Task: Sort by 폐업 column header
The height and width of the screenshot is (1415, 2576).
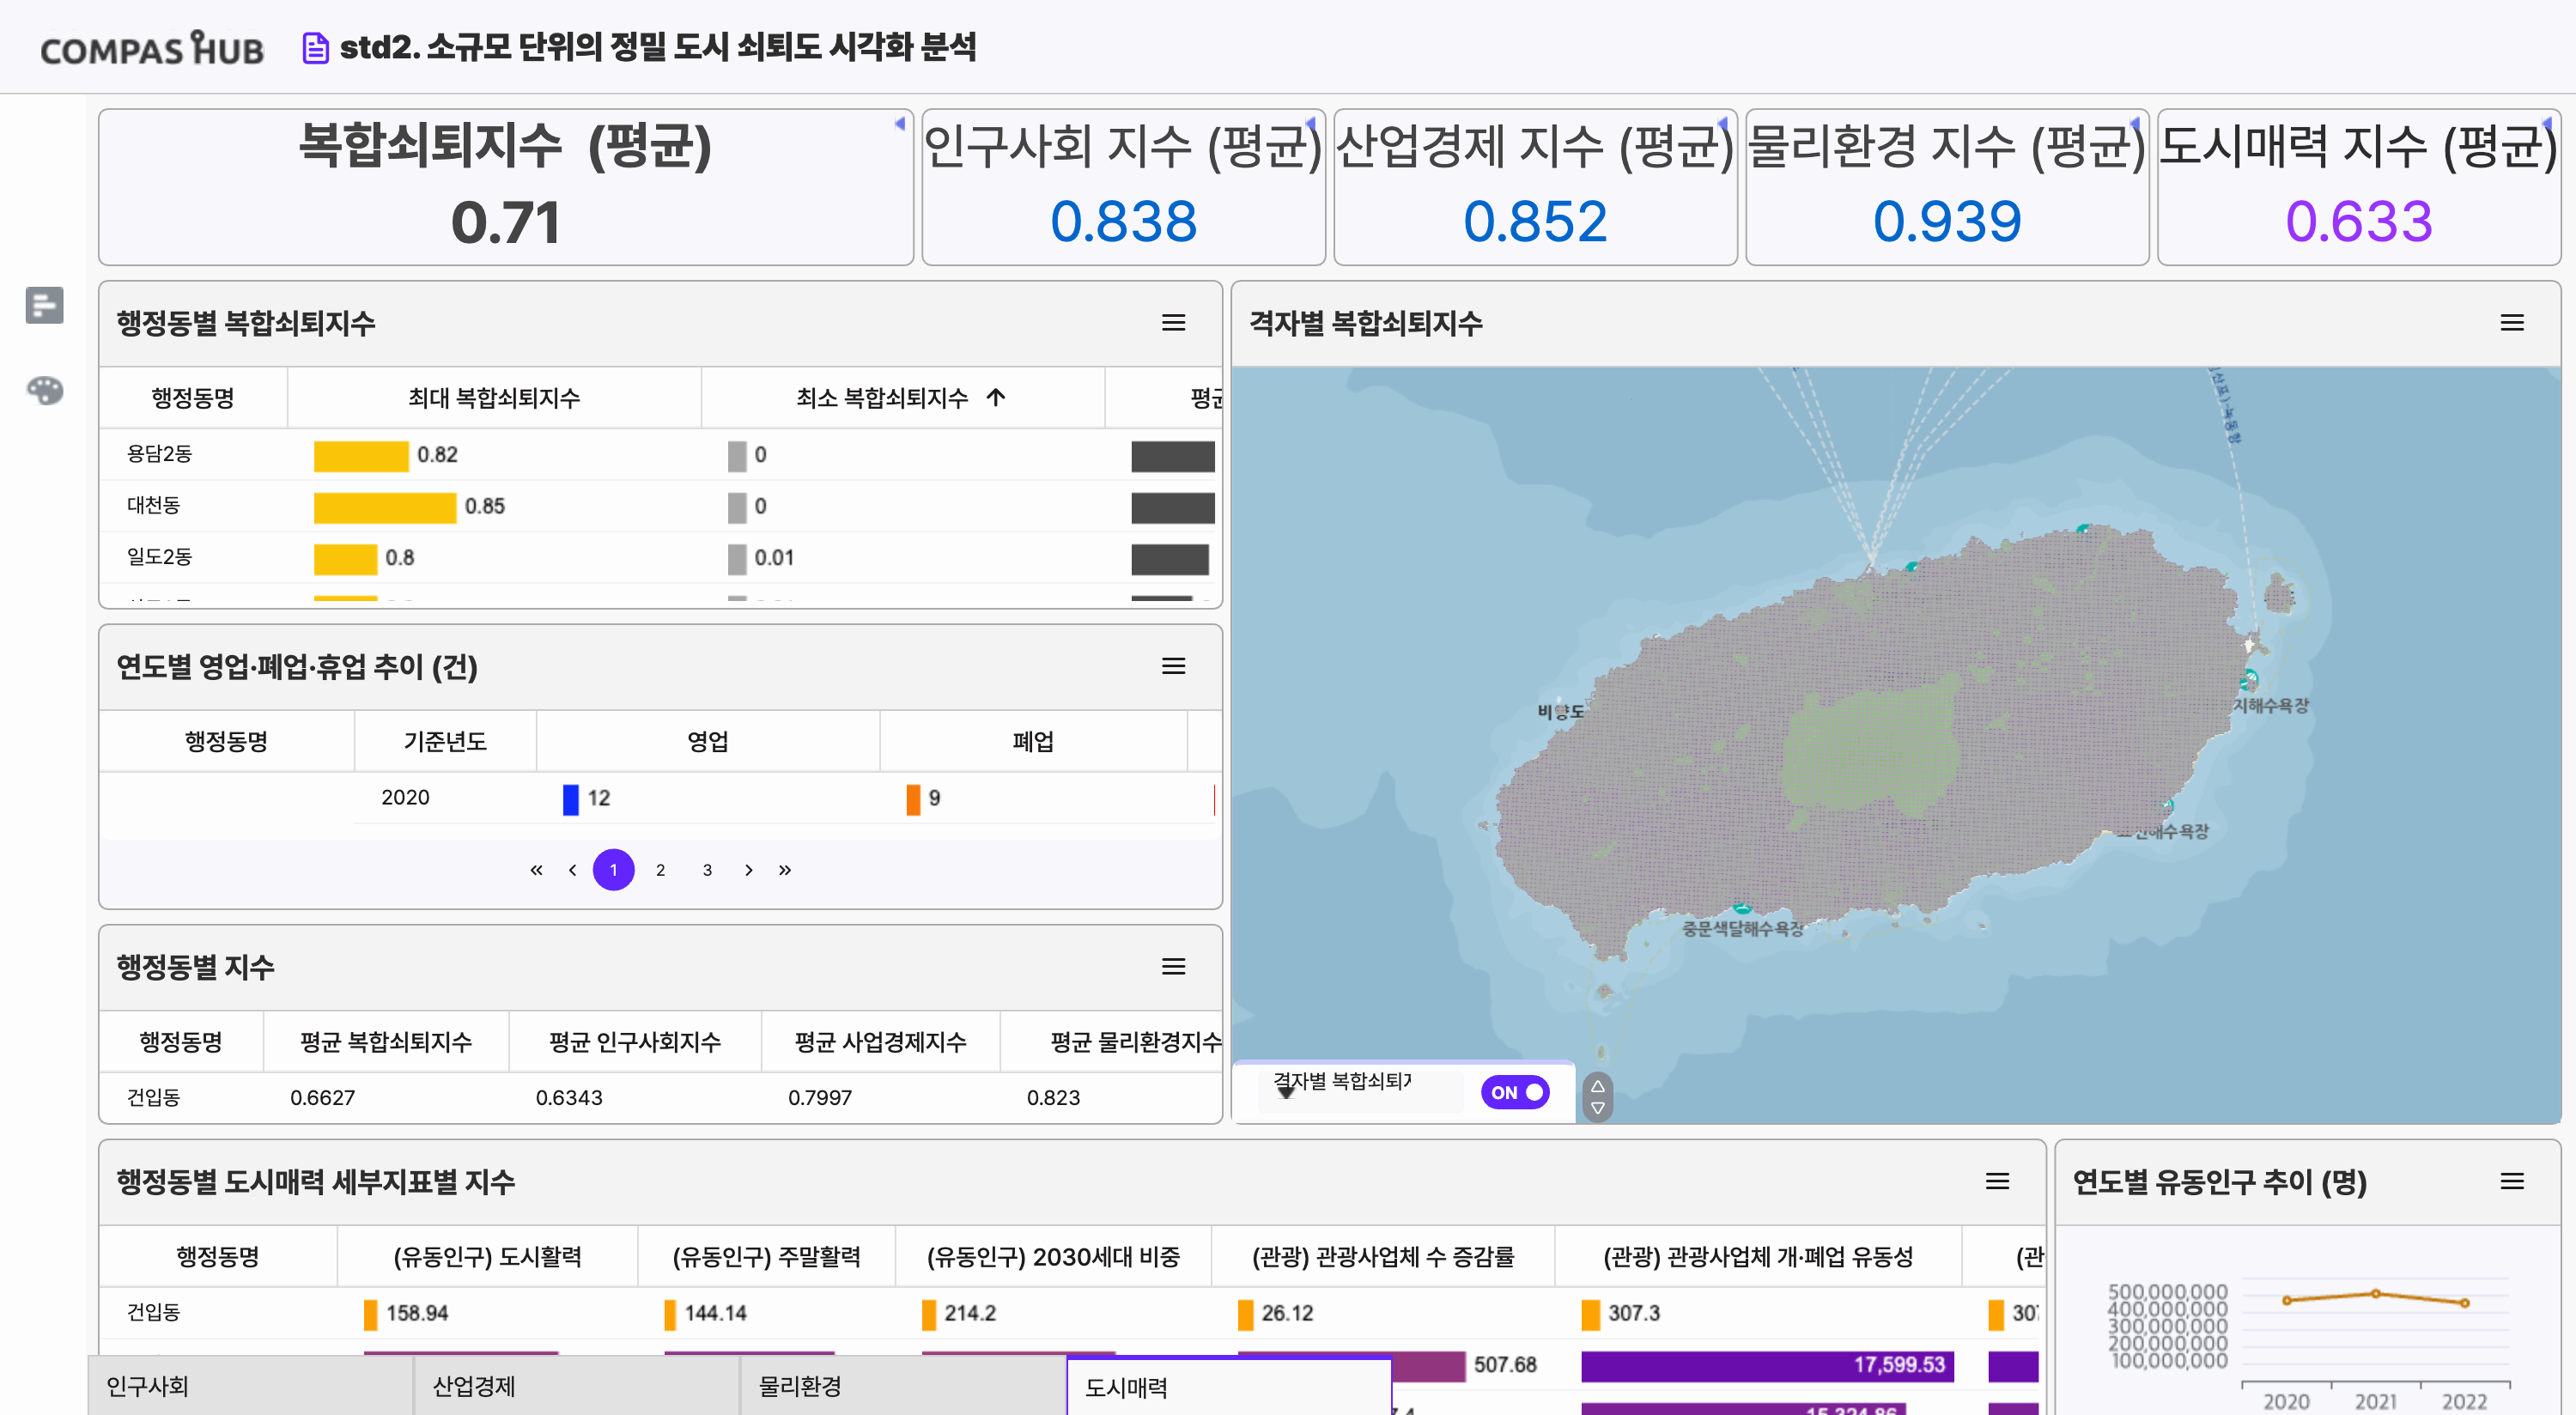Action: [x=1033, y=741]
